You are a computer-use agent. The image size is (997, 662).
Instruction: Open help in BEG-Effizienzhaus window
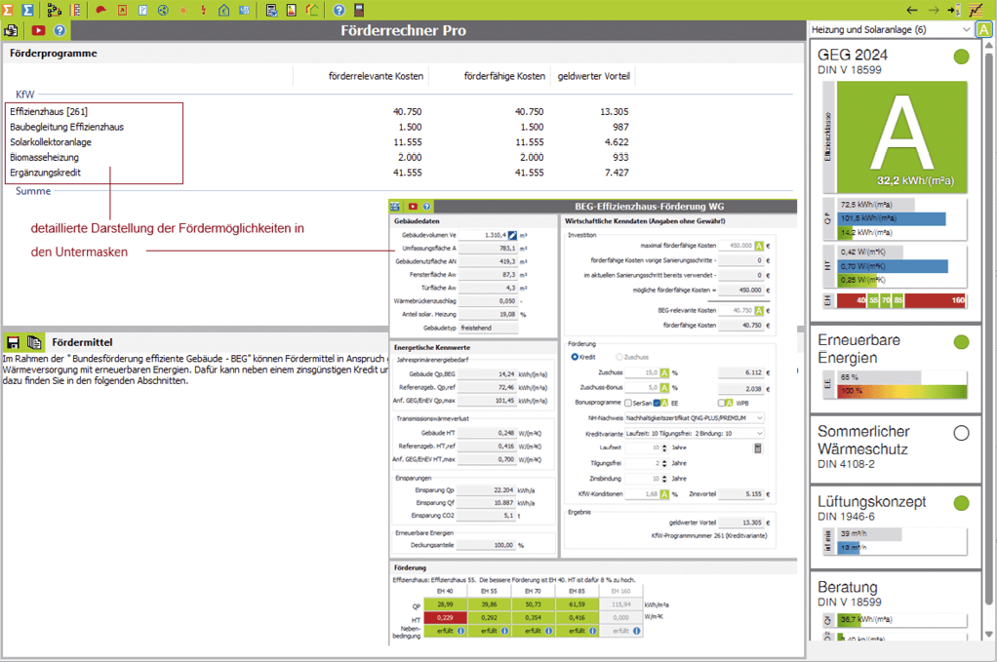click(x=426, y=207)
